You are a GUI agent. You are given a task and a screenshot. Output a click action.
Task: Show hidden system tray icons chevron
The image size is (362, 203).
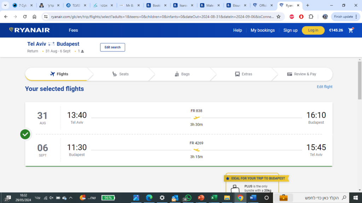click(x=71, y=198)
